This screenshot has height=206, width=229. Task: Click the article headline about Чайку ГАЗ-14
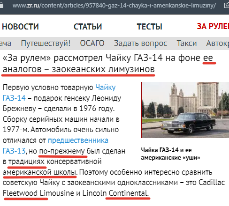point(108,64)
